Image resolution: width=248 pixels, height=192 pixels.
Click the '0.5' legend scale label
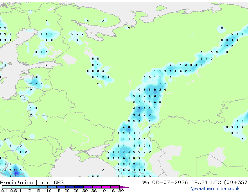coord(14,190)
